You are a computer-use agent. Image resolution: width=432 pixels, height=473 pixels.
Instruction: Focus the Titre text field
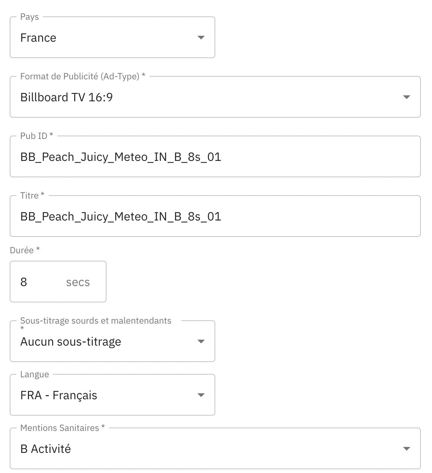(x=215, y=216)
